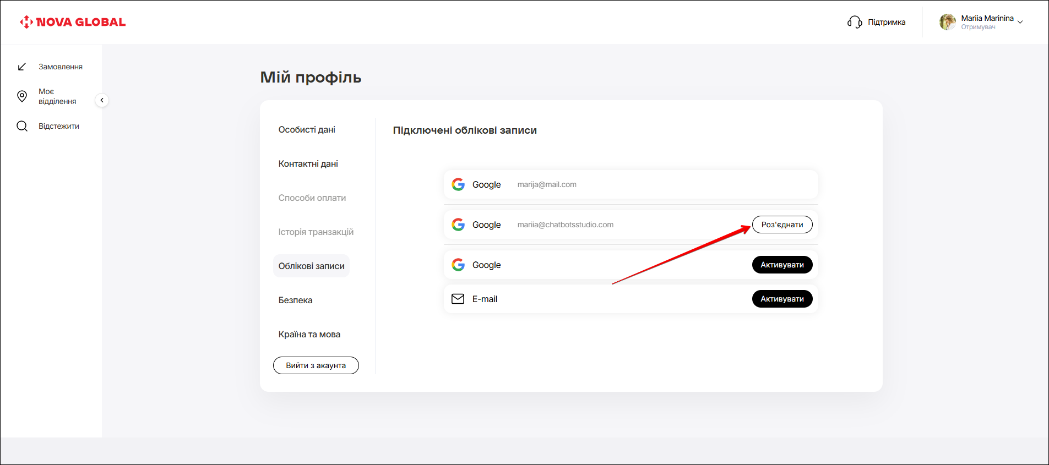Screen dimensions: 1049x465
Task: Click the Nova Global logo
Action: pos(73,22)
